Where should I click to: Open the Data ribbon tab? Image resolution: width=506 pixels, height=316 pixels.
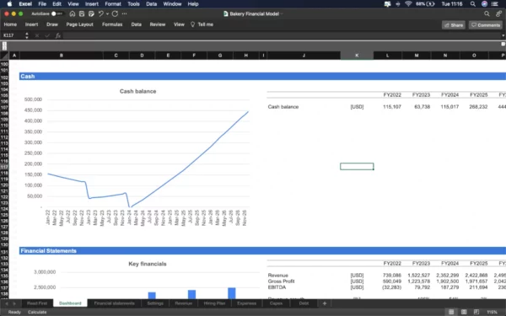click(136, 24)
